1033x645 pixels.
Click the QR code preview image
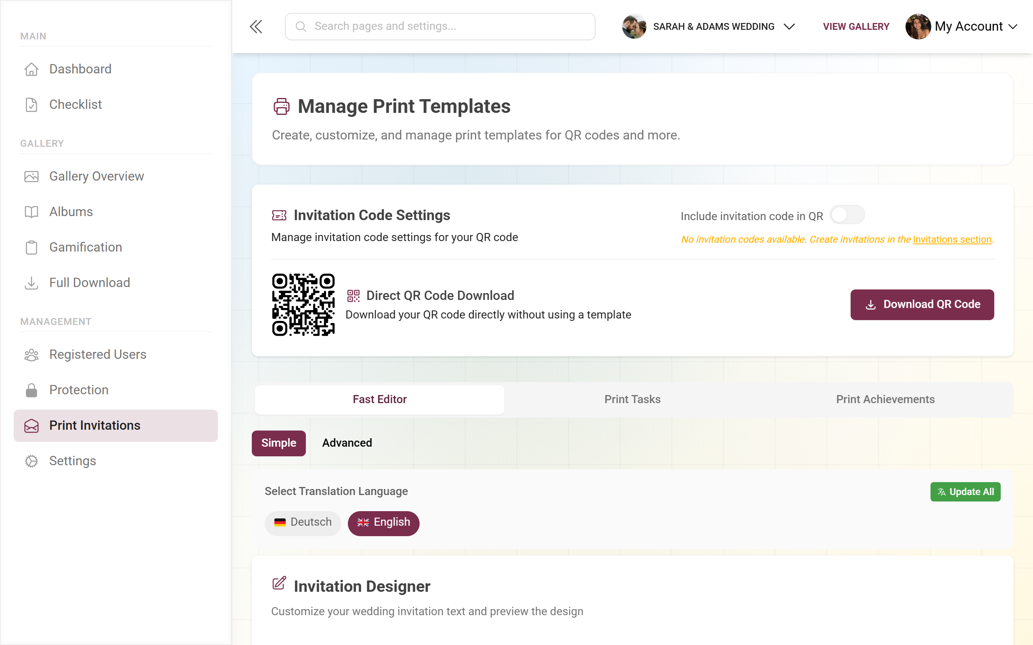point(303,305)
